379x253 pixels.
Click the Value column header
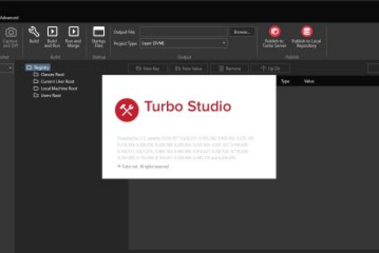[309, 82]
